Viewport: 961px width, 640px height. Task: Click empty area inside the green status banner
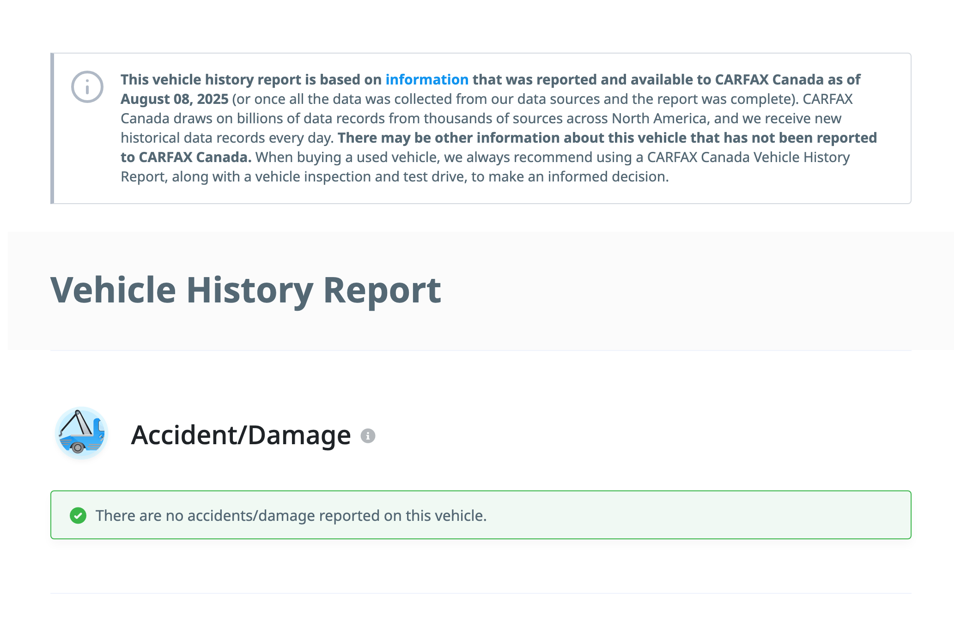[693, 515]
